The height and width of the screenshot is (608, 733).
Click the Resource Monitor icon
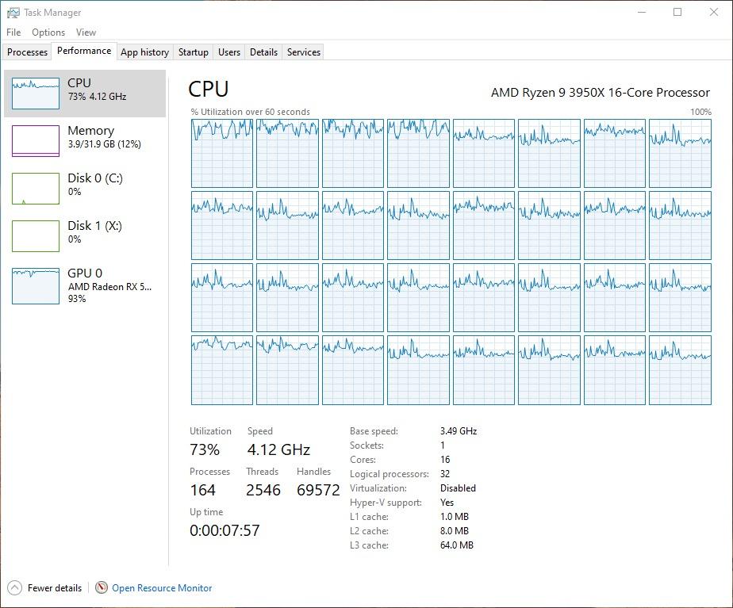tap(102, 588)
